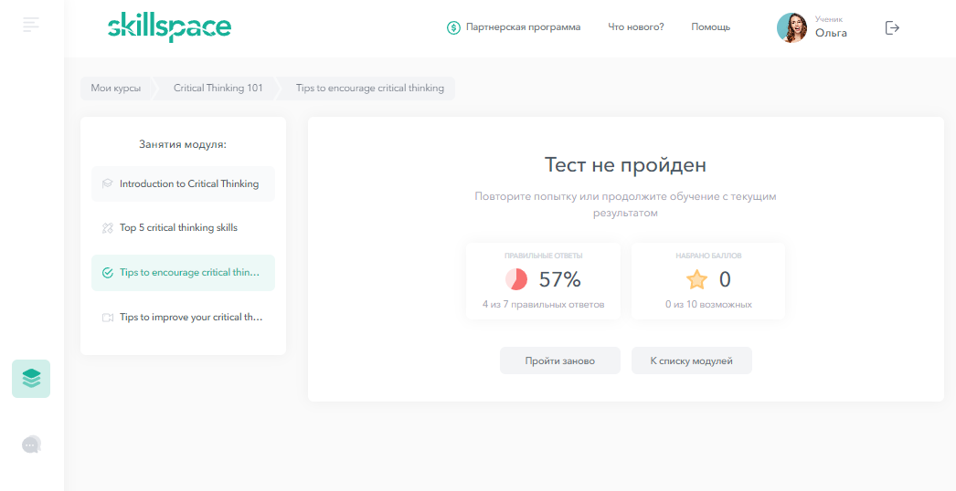Open Партнерская программа link
The height and width of the screenshot is (491, 956).
523,27
